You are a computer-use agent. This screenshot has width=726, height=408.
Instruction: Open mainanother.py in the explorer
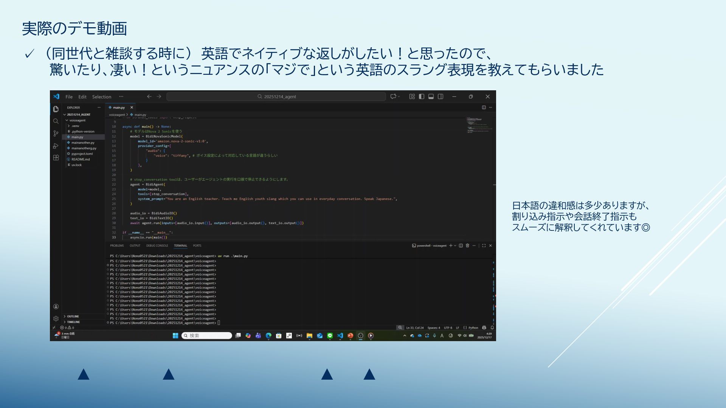pyautogui.click(x=83, y=142)
